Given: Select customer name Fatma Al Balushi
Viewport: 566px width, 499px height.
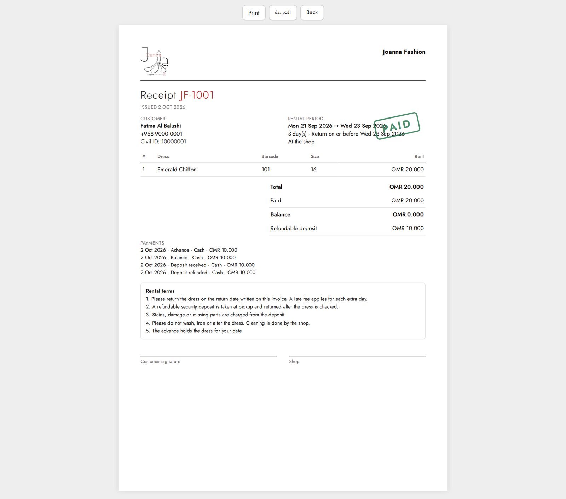Looking at the screenshot, I should pos(161,126).
